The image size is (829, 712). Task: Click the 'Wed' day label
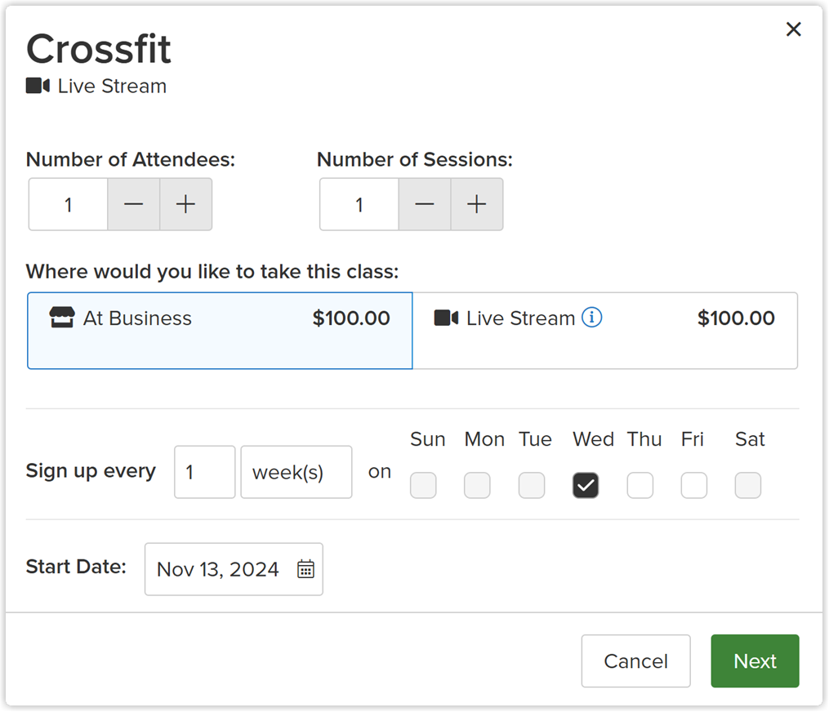(593, 439)
